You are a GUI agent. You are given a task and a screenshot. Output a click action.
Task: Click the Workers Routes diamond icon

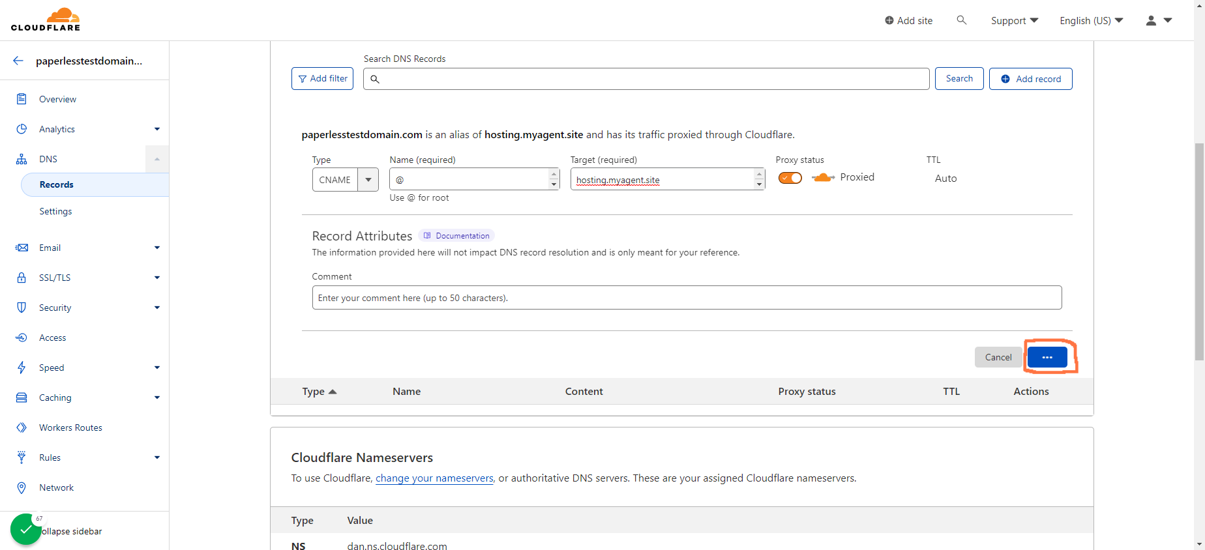click(x=22, y=427)
